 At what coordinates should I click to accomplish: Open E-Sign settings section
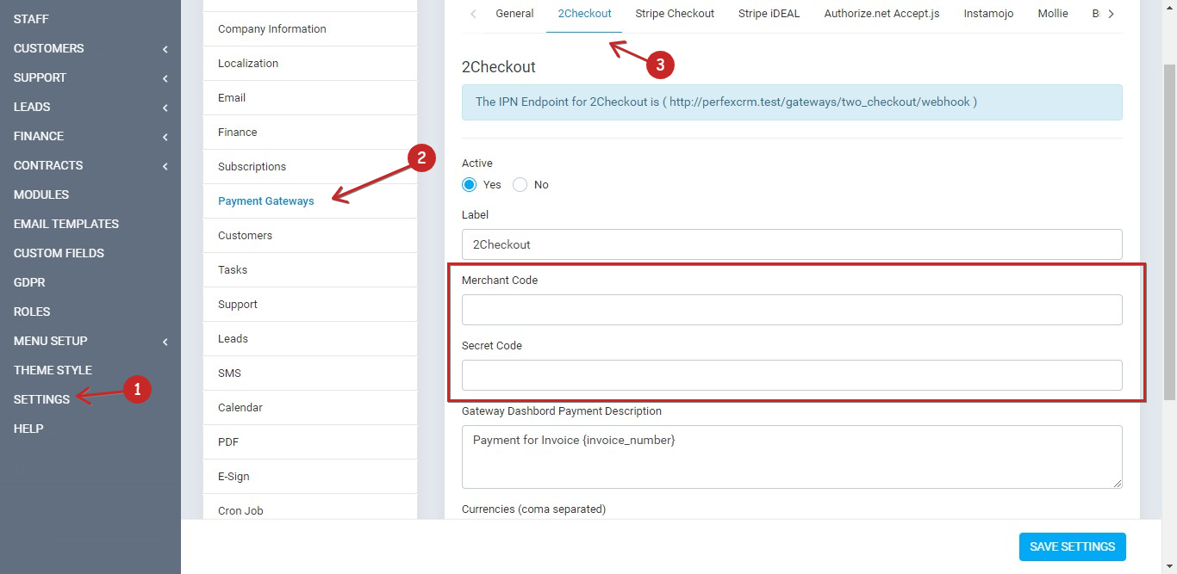[310, 477]
